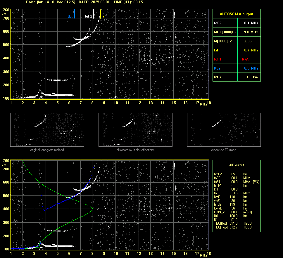Click the AIP foF2 08.1 value
The width and height of the screenshot is (283, 258).
coord(234,178)
